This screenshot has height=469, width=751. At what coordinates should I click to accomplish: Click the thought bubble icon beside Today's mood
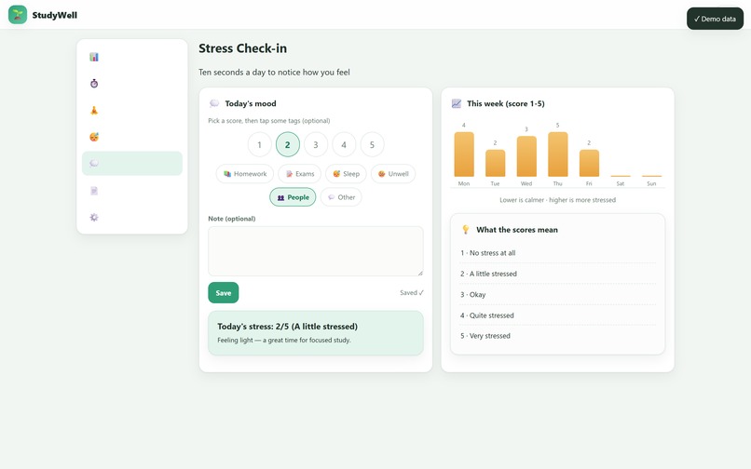(x=214, y=103)
